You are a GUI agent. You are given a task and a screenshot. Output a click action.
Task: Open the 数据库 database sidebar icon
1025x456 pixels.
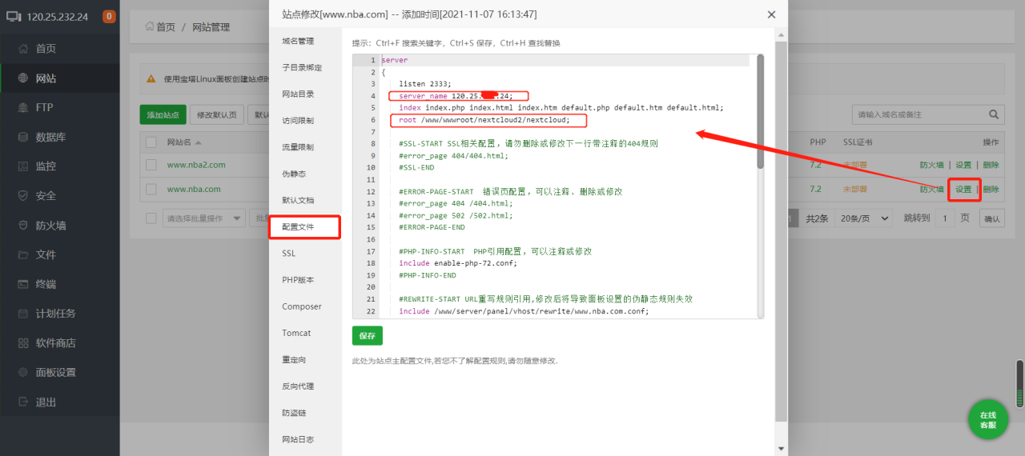[24, 137]
